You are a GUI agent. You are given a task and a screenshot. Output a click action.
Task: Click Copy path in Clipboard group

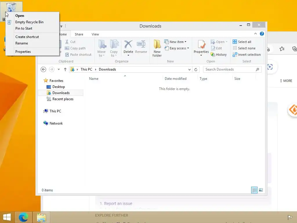pyautogui.click(x=75, y=48)
